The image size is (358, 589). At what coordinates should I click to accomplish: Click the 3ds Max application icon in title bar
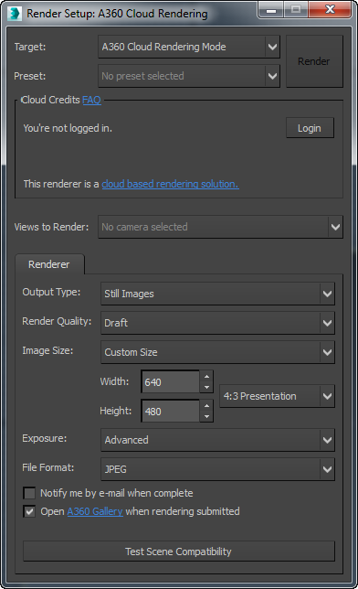pos(15,14)
